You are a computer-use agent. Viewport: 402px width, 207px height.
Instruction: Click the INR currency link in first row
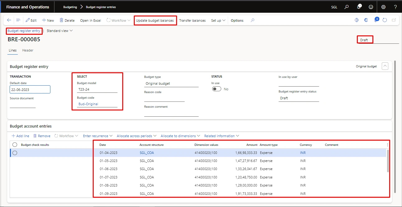tap(303, 153)
